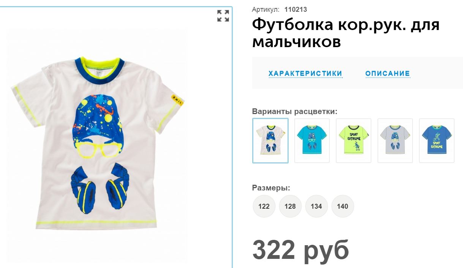Open the ХАРАКТЕРИСТИКИ tab
463x268 pixels.
click(x=305, y=73)
